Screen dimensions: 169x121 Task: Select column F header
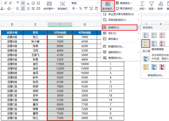(x=60, y=24)
